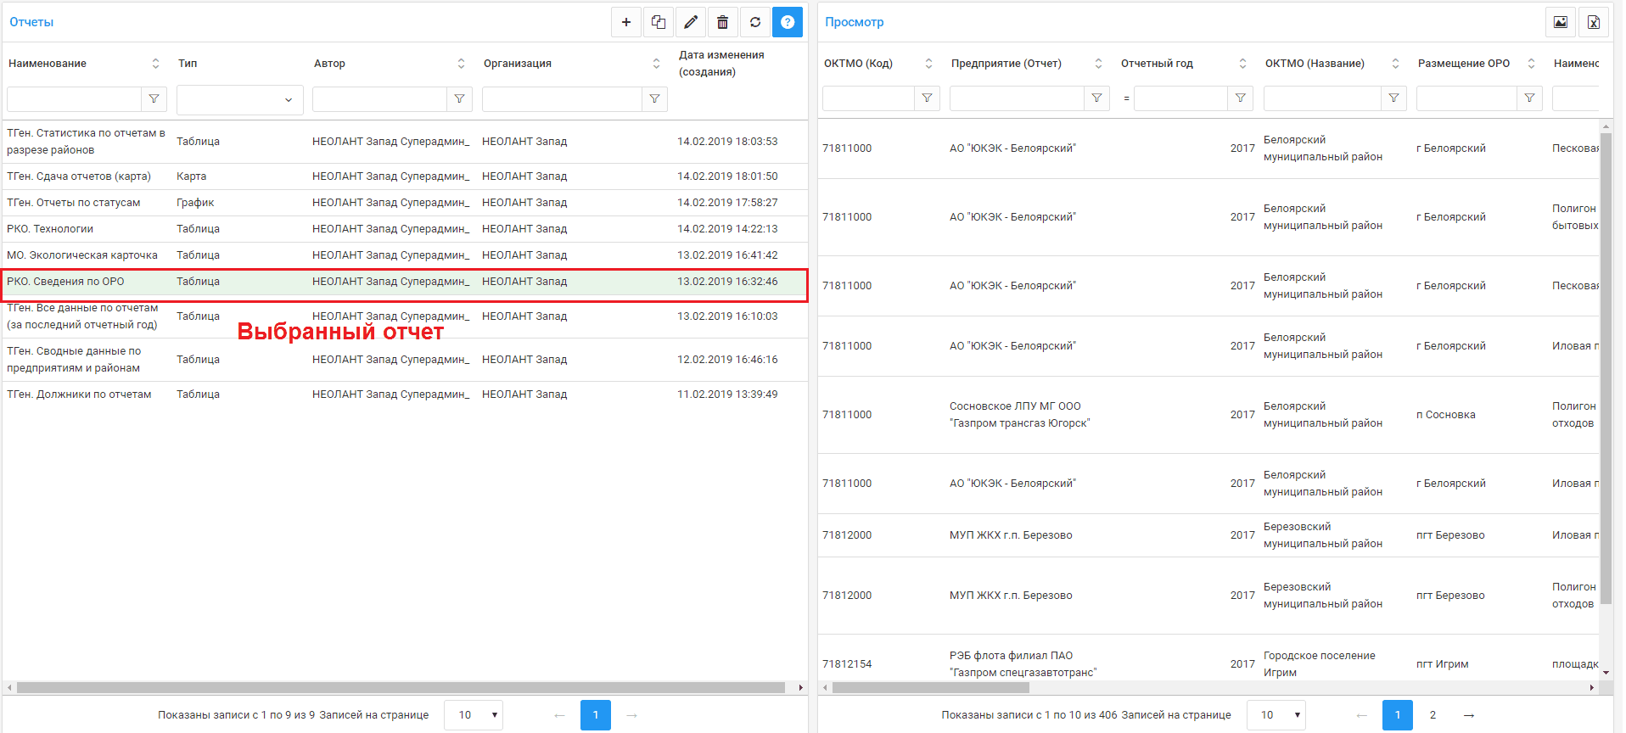Go to page 2 of preview
This screenshot has width=1626, height=733.
point(1433,715)
